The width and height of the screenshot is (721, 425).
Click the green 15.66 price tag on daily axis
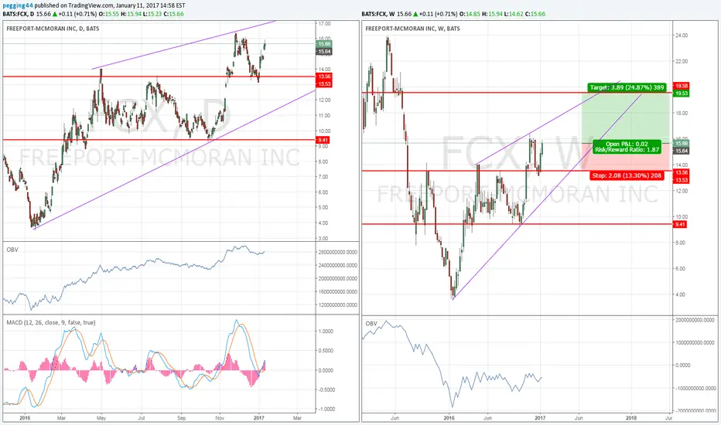tap(324, 43)
